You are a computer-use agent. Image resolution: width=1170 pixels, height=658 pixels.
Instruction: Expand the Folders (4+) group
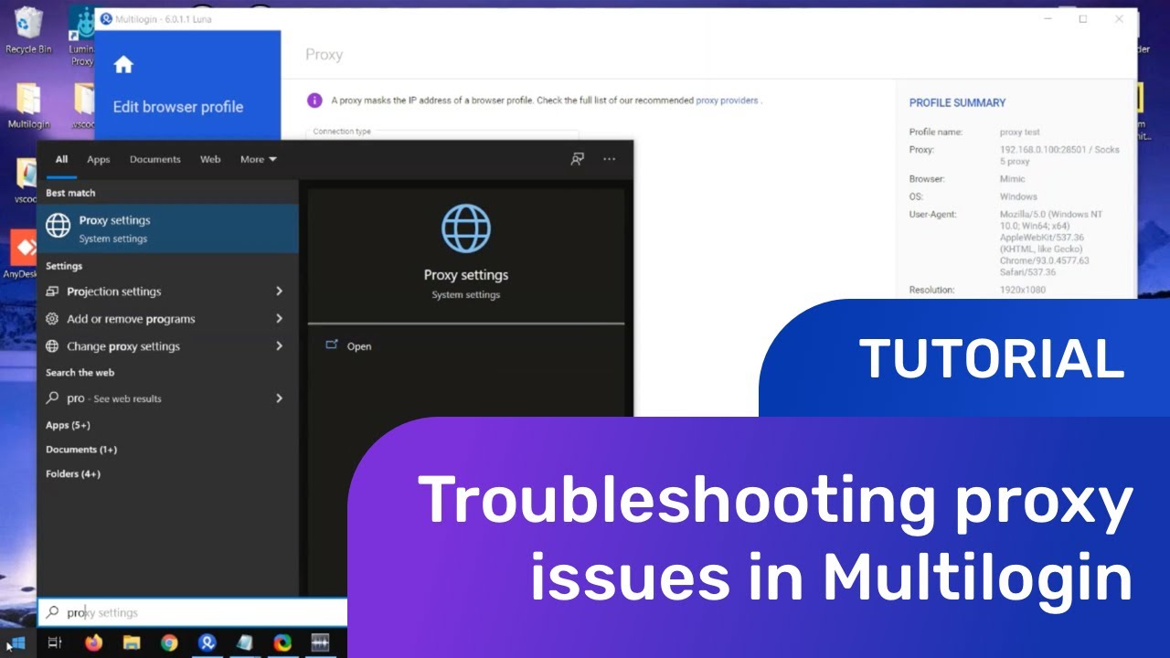pyautogui.click(x=73, y=474)
